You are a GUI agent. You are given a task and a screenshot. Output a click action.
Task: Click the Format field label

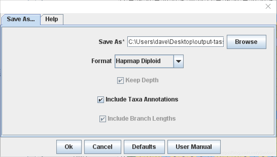point(101,61)
